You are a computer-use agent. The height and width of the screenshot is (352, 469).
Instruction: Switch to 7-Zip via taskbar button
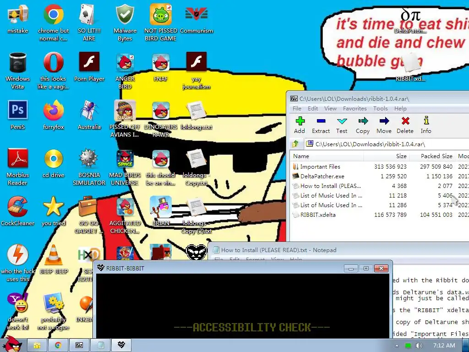79,346
